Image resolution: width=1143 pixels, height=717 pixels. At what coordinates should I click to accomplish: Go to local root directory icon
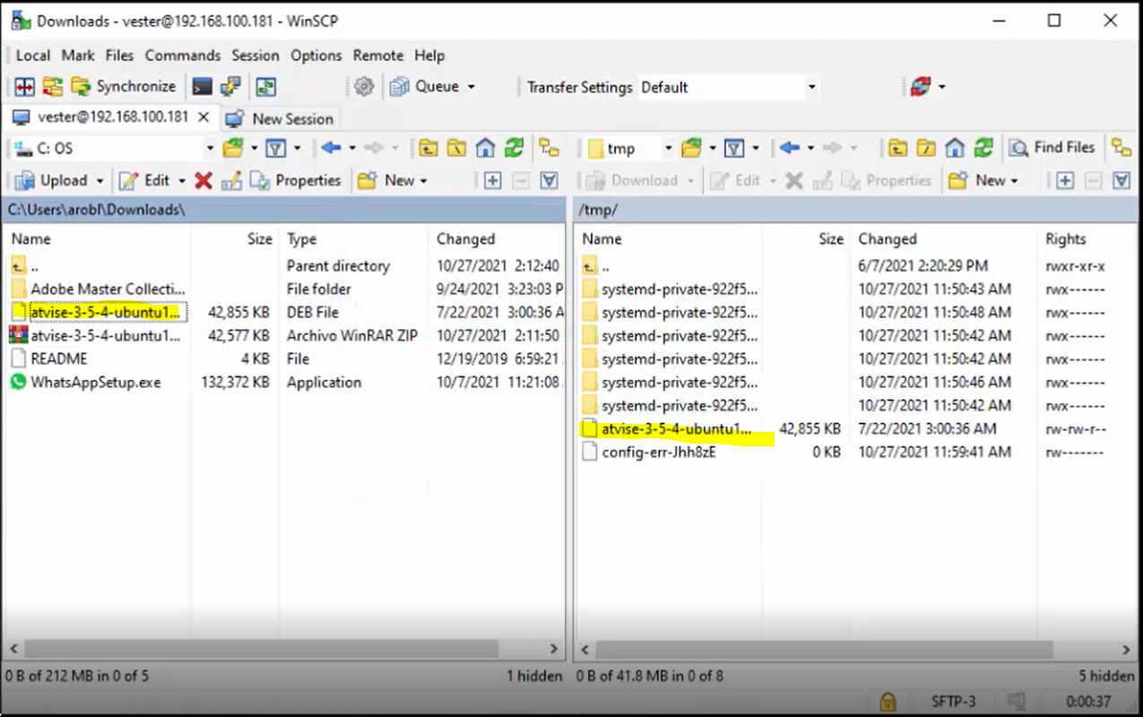coord(457,148)
